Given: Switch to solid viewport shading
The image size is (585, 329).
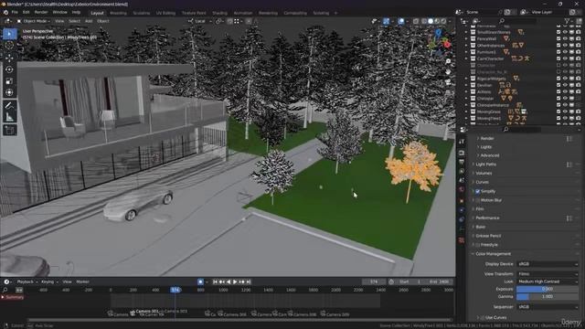Looking at the screenshot, I should (431, 21).
